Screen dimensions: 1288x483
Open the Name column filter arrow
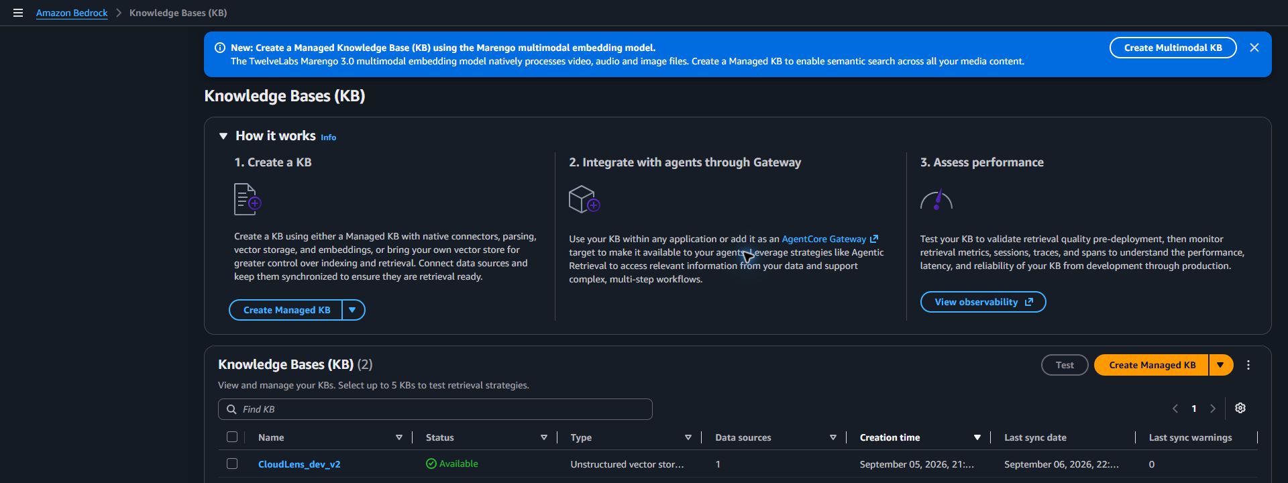pos(398,437)
